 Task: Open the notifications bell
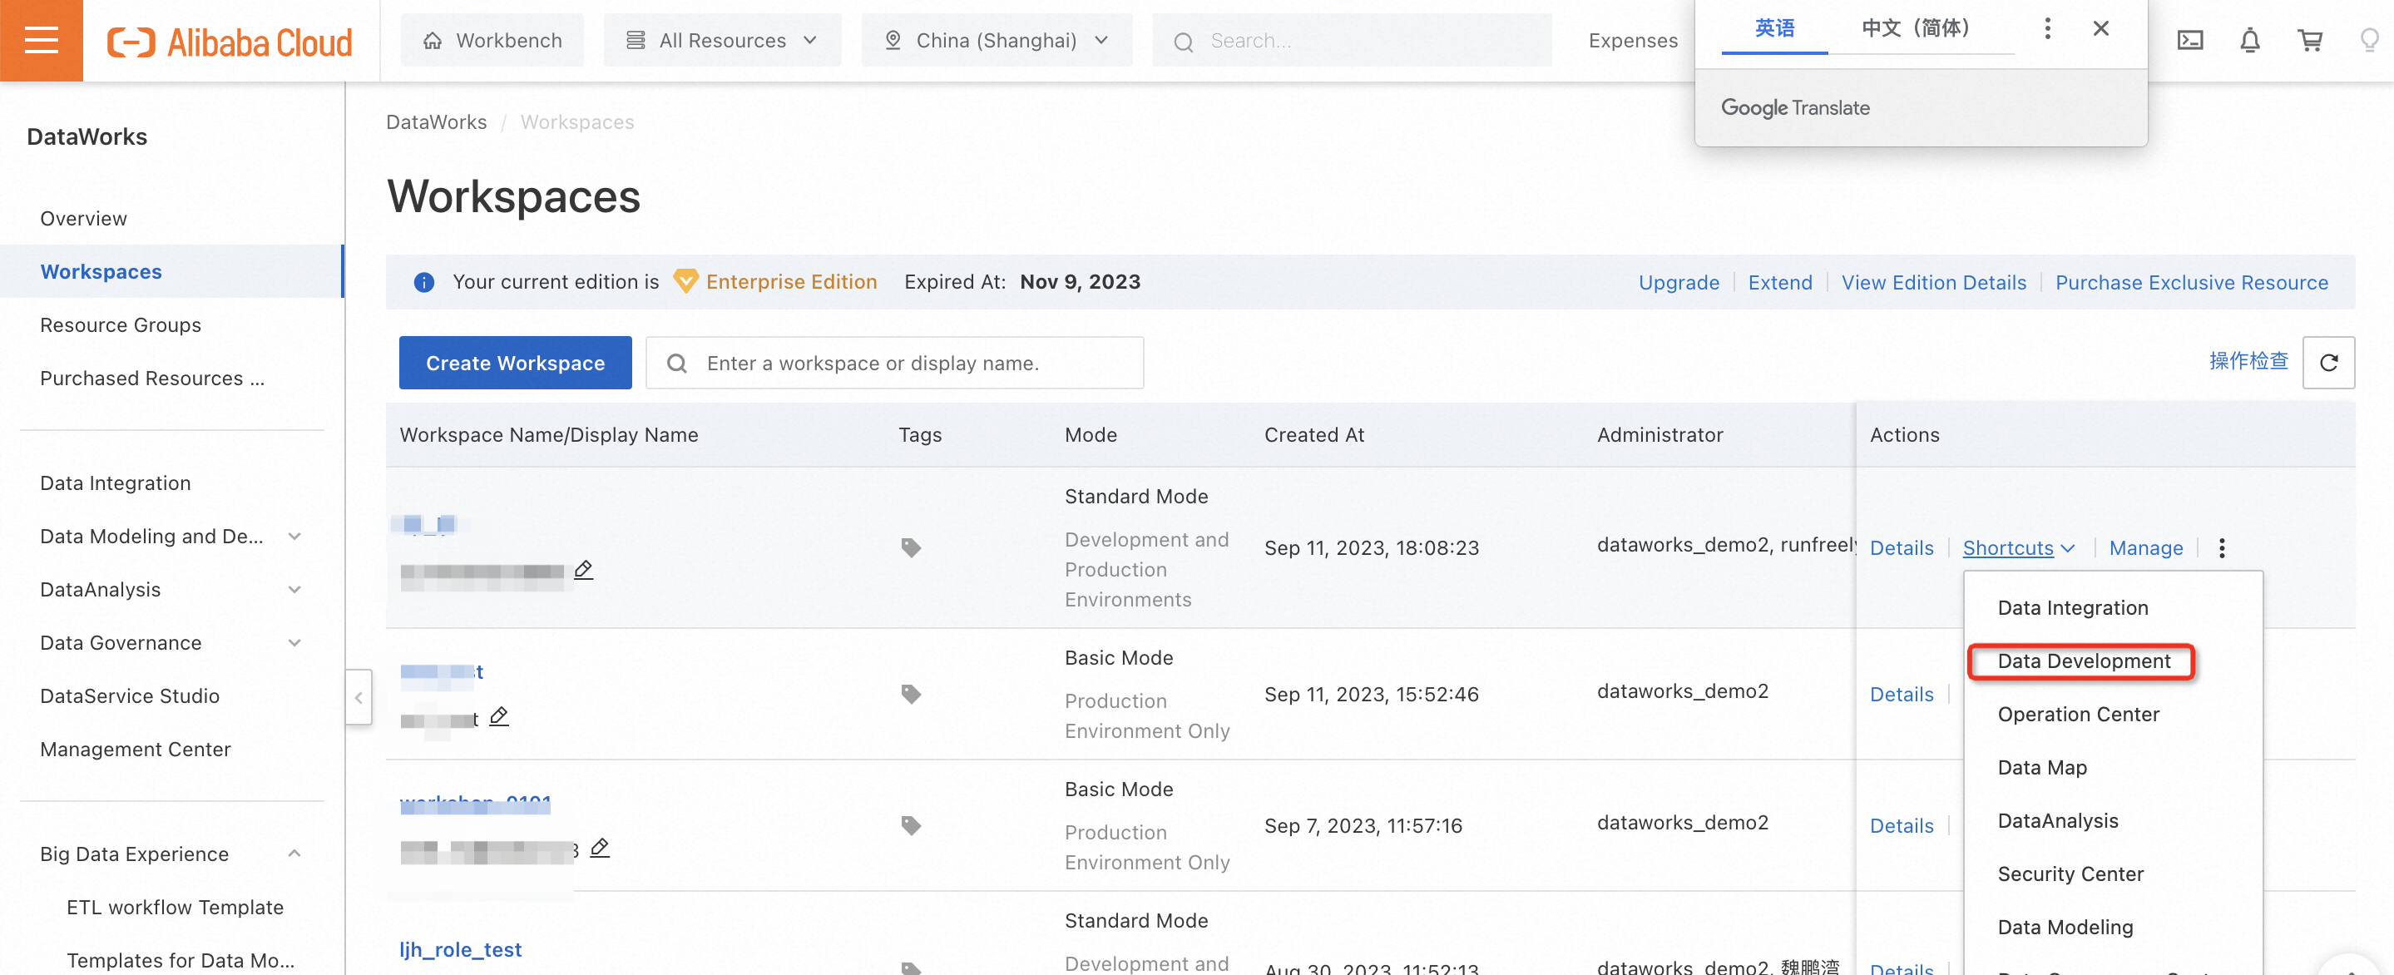click(x=2249, y=40)
